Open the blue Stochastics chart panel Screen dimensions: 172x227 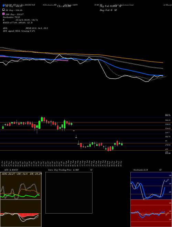point(151,186)
